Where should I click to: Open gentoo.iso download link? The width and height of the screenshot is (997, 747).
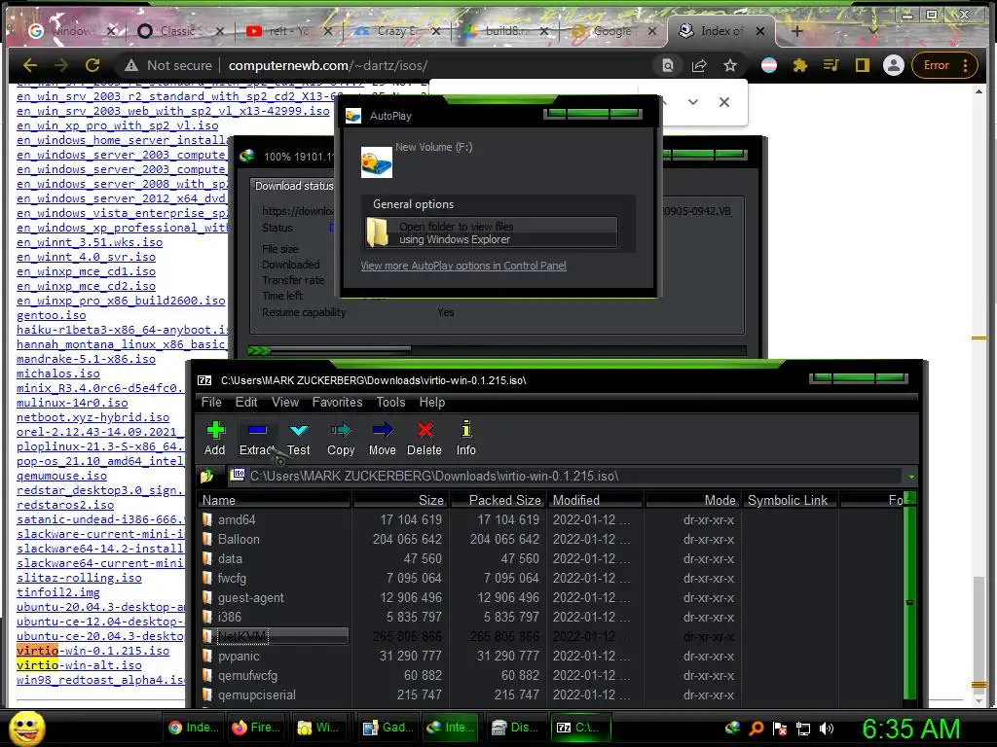click(51, 315)
